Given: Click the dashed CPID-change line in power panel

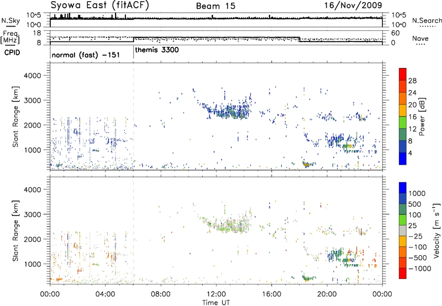Looking at the screenshot, I should click(x=133, y=117).
